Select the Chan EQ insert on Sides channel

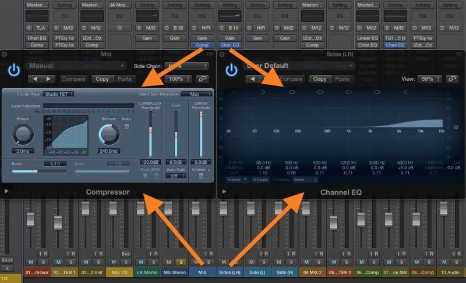(x=230, y=45)
